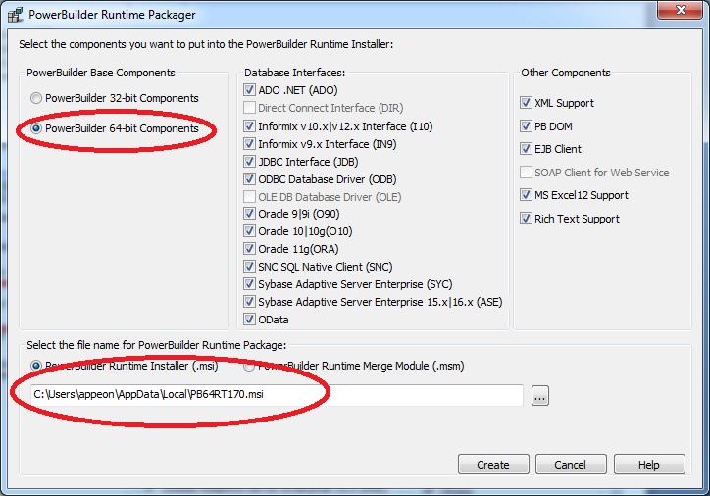Image resolution: width=710 pixels, height=496 pixels.
Task: Uncheck ODBC Database Driver (ODB)
Action: (250, 179)
